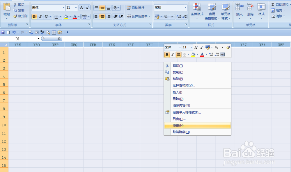
Task: Open the mini toolbar font size dropdown
Action: (x=191, y=47)
